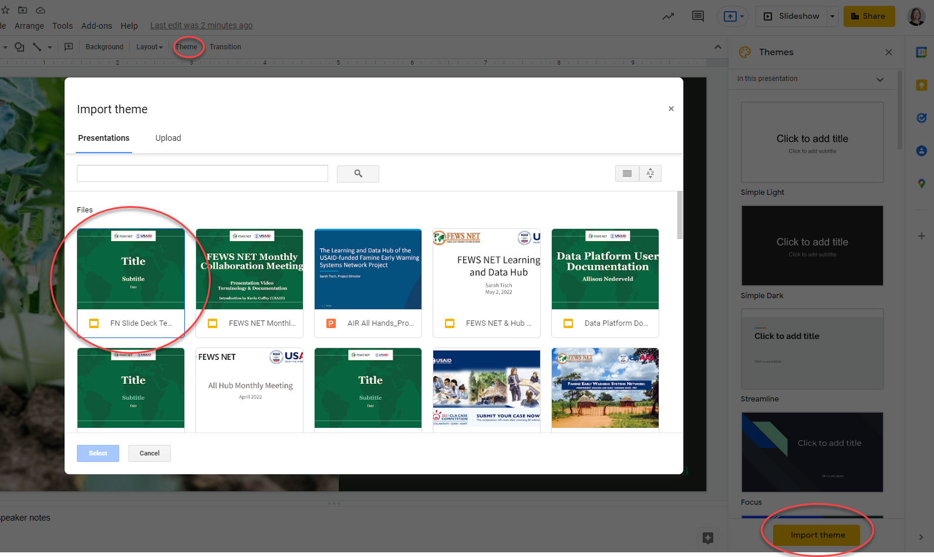This screenshot has height=557, width=934.
Task: Apply the Simple Light theme
Action: 812,143
